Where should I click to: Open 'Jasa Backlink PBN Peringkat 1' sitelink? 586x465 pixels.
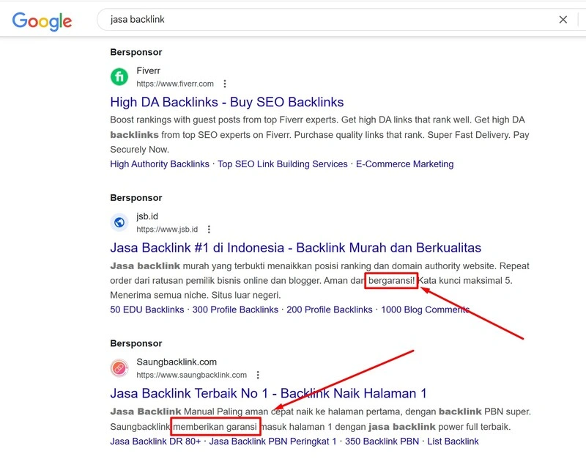[272, 441]
